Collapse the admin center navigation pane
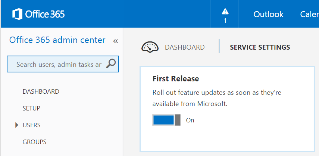319x156 pixels. (x=115, y=41)
